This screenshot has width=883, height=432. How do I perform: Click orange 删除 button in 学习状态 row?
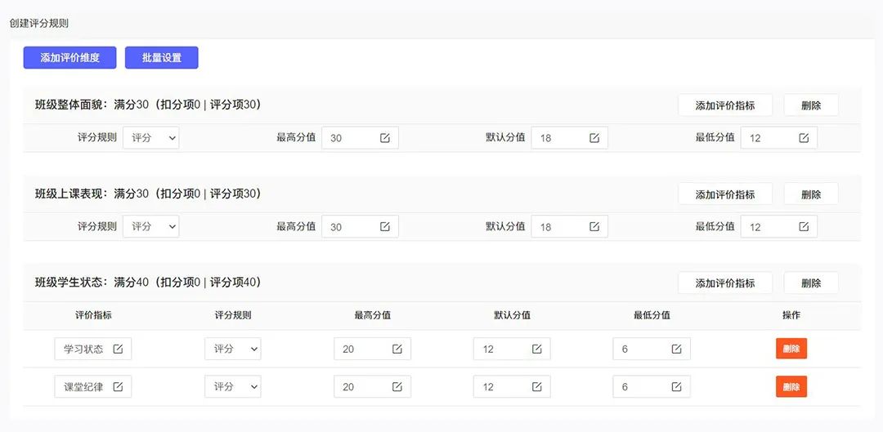click(791, 349)
